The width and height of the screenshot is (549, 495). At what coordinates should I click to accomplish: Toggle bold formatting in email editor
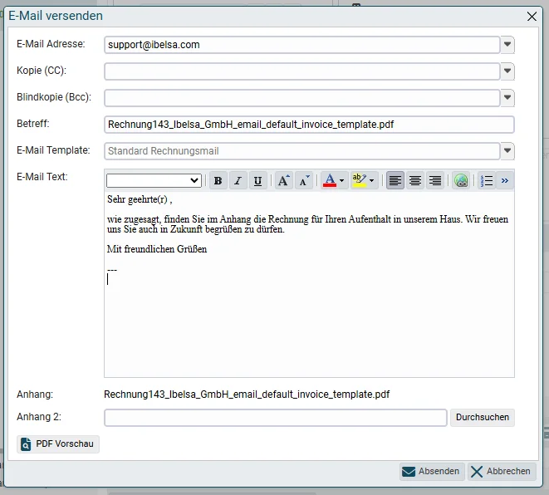click(x=218, y=180)
